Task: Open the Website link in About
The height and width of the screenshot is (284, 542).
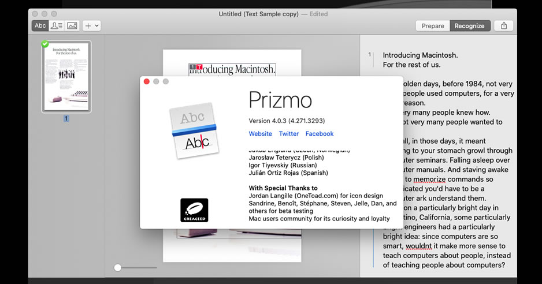Action: [x=260, y=134]
